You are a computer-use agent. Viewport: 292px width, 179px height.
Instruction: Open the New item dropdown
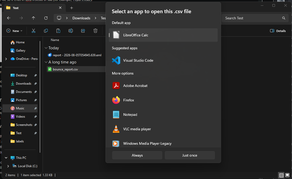14,31
